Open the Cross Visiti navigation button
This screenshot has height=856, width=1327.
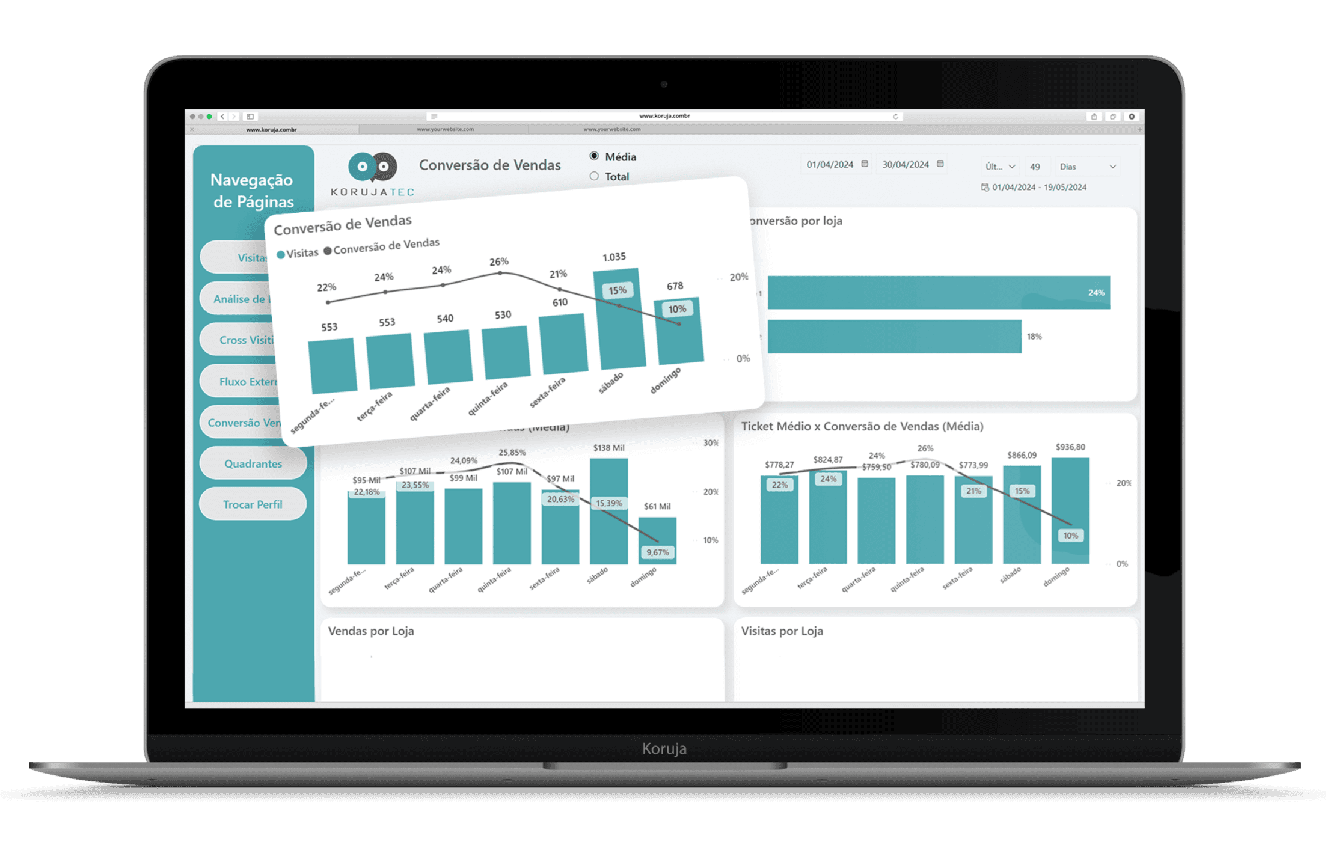(238, 340)
